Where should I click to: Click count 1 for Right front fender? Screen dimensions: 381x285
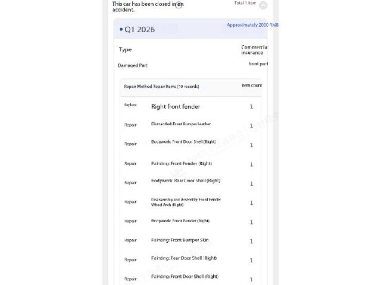pyautogui.click(x=251, y=107)
